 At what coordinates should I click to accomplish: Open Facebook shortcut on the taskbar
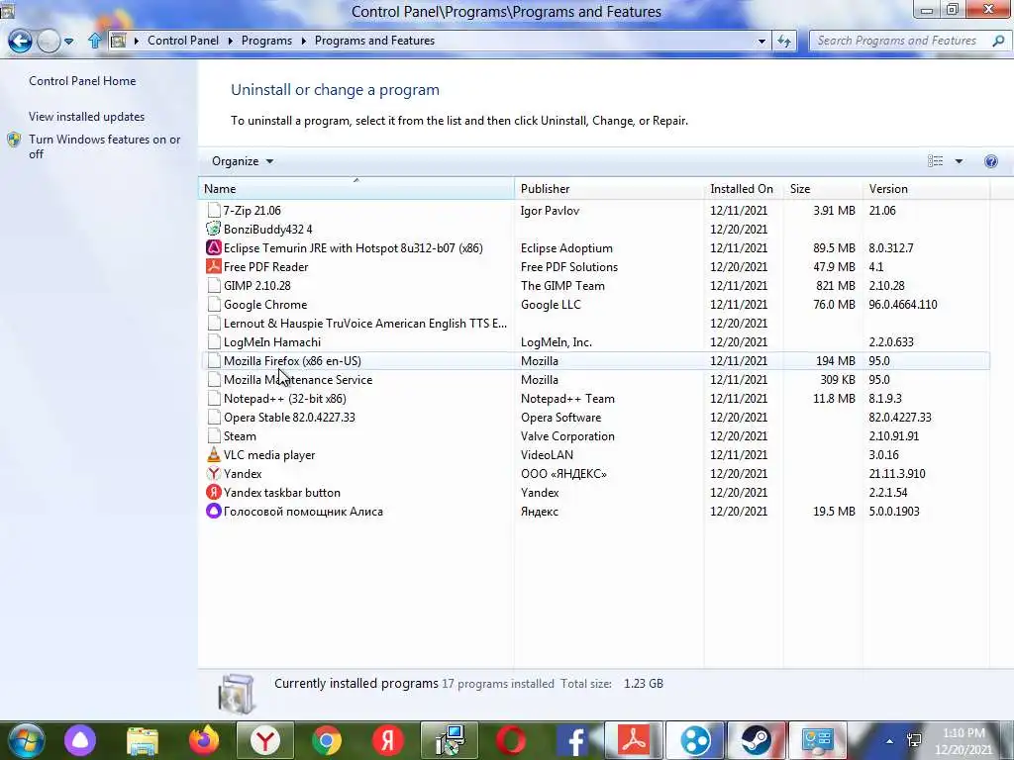pyautogui.click(x=572, y=740)
